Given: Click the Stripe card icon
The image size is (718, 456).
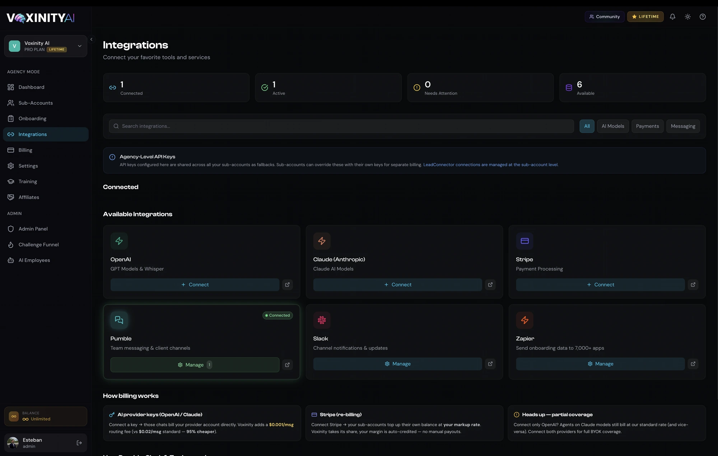Looking at the screenshot, I should pyautogui.click(x=524, y=241).
